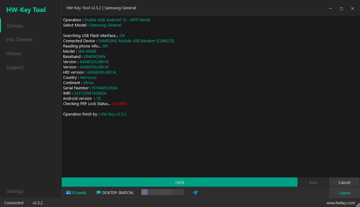
Task: Click the country value Morocco
Action: point(88,78)
